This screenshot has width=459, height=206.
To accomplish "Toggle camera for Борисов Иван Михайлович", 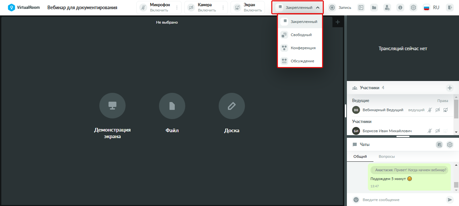I will pos(438,131).
